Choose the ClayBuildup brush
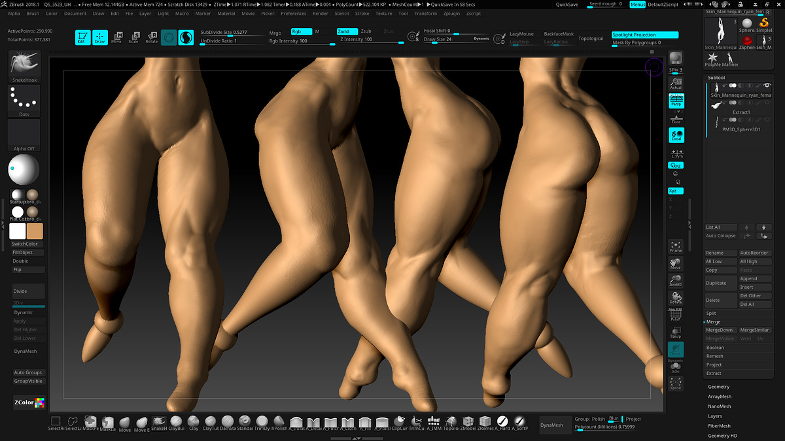This screenshot has width=785, height=441. 177,423
